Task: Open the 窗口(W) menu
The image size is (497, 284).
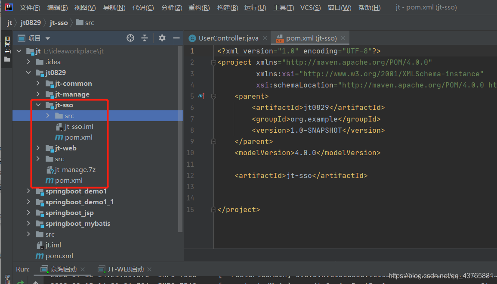Action: click(x=340, y=8)
